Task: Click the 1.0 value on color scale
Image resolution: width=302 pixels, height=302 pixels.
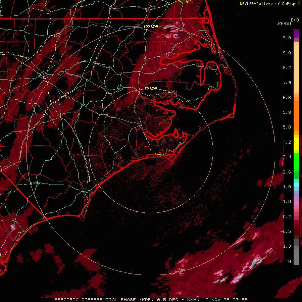Action: coord(287,202)
